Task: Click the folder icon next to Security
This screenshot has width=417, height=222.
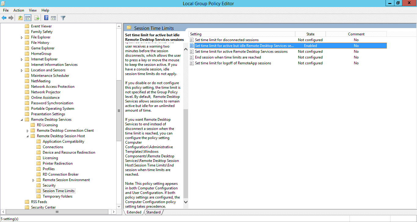Action: 38,185
